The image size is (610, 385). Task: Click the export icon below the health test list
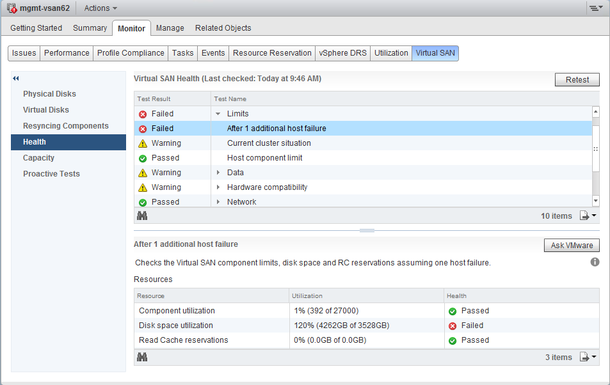coord(584,216)
